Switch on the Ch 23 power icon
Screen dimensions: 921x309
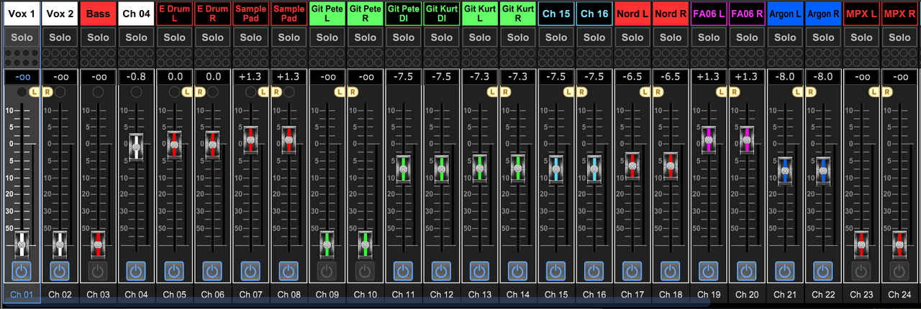pyautogui.click(x=861, y=271)
